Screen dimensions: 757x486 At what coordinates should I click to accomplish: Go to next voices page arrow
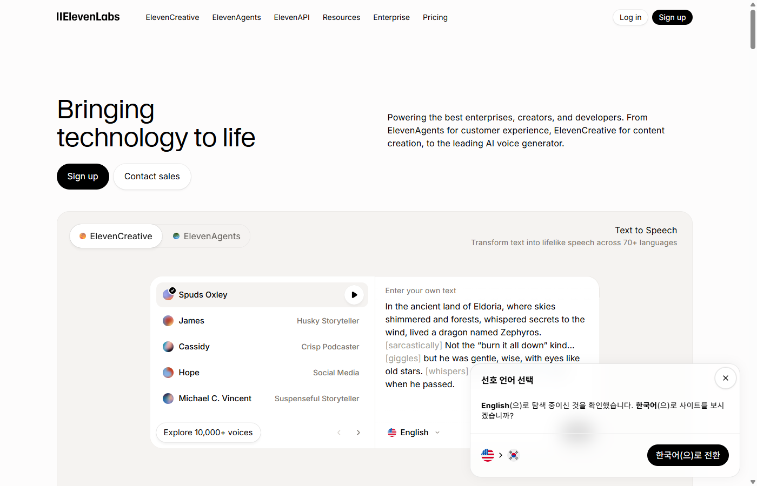click(x=358, y=433)
